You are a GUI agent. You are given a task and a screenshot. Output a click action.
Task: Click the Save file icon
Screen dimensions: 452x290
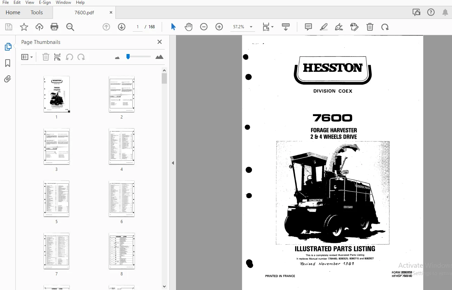(x=9, y=27)
